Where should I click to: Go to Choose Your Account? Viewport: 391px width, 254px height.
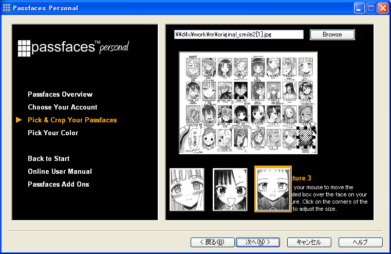click(63, 107)
